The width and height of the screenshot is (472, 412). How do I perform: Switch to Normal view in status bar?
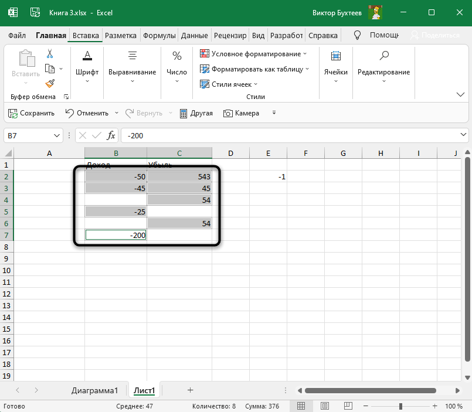click(x=301, y=406)
